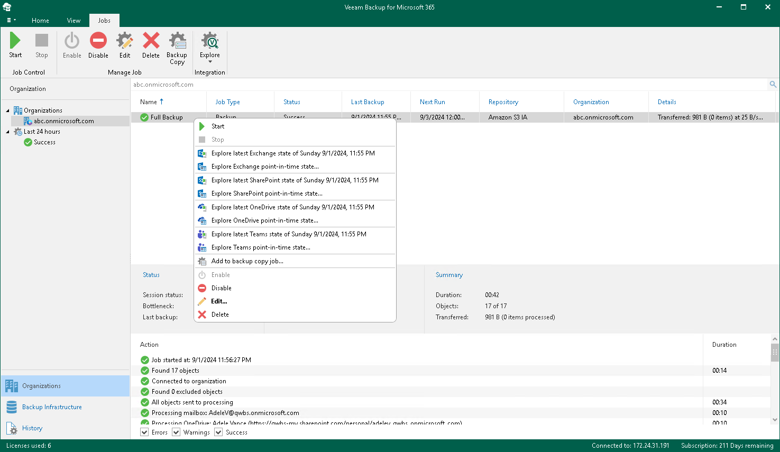The width and height of the screenshot is (780, 452).
Task: Choose Add to backup copy job entry
Action: click(x=295, y=261)
